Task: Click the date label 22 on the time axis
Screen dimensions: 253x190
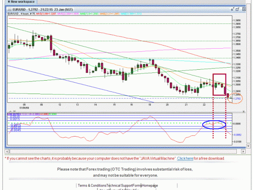Action: (204, 105)
